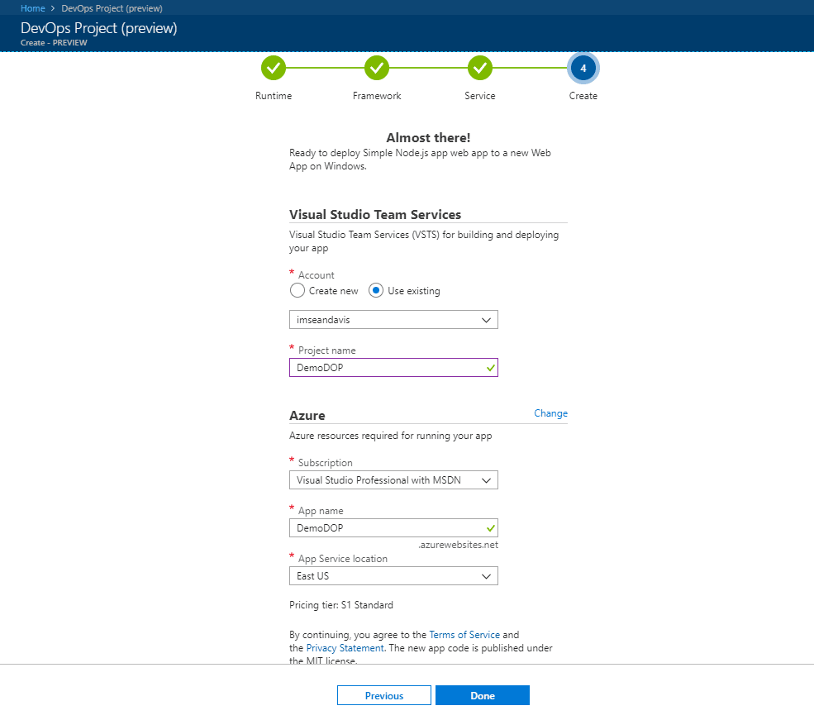Open the App Service location dropdown

pos(393,576)
